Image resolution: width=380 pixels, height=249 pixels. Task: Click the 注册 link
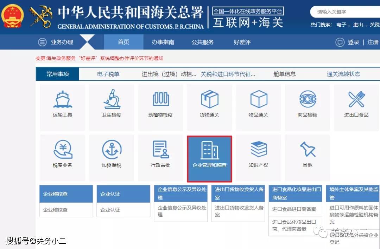coord(373,42)
